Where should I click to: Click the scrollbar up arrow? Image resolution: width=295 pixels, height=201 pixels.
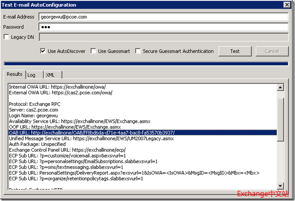coord(279,87)
